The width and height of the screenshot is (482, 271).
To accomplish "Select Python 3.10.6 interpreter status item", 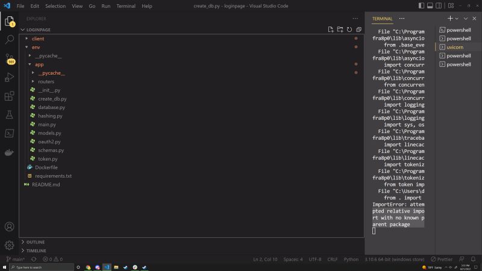I will (x=395, y=260).
